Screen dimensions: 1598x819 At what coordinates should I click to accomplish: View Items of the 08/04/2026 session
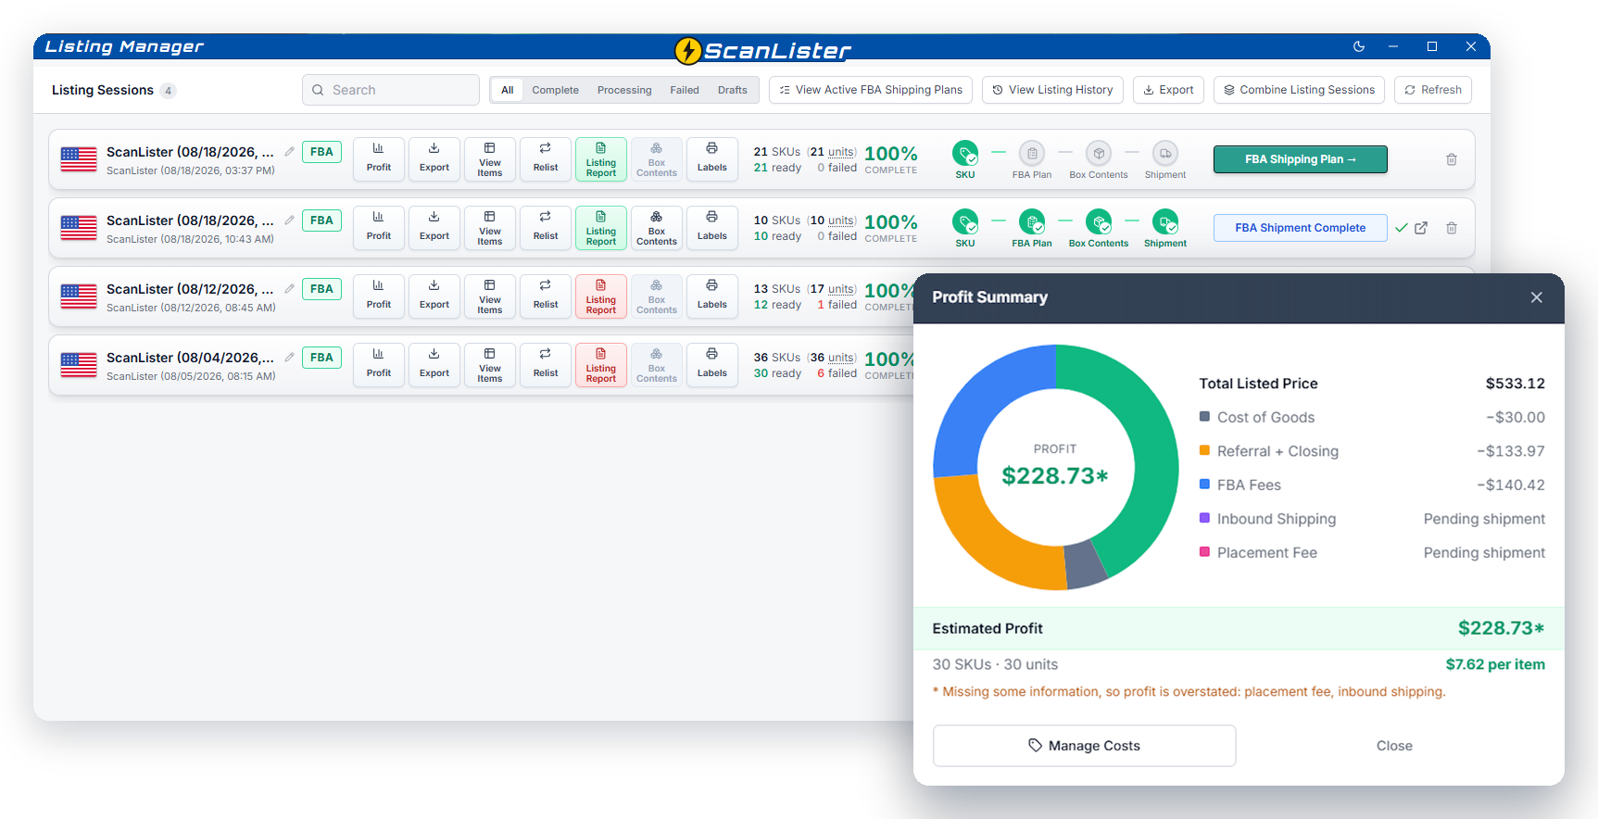point(490,364)
